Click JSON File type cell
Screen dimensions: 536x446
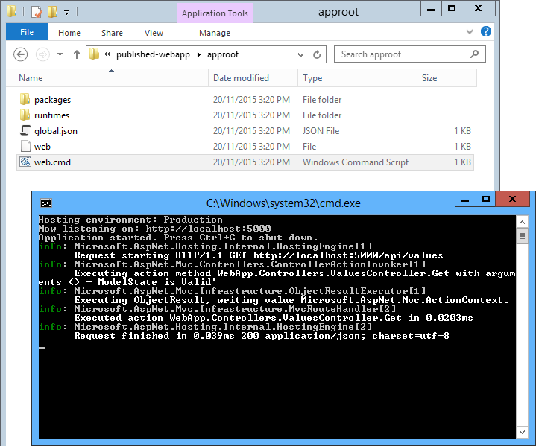[321, 131]
